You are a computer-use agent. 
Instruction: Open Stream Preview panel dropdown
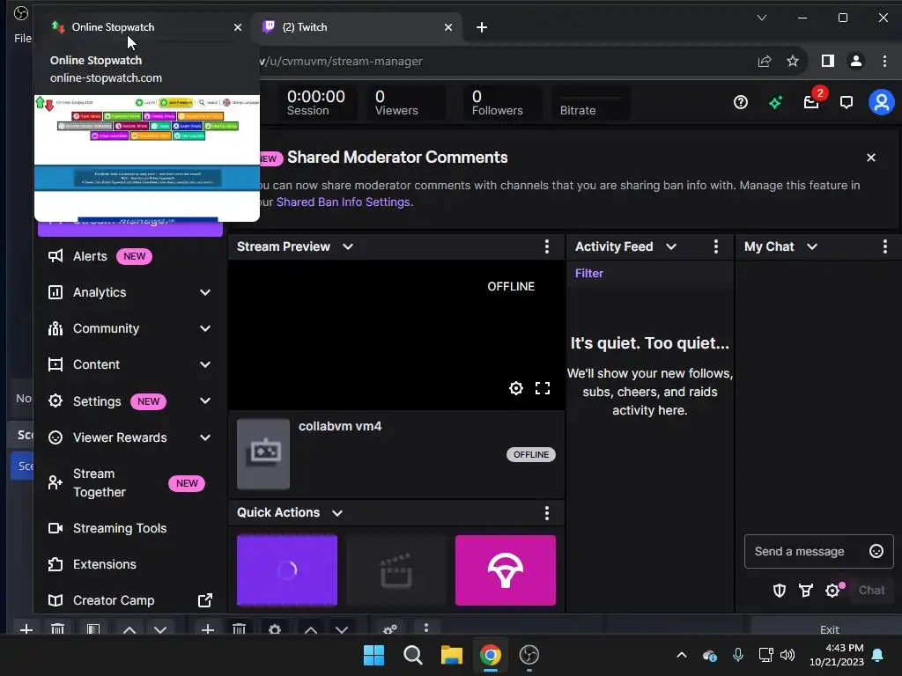pos(347,246)
